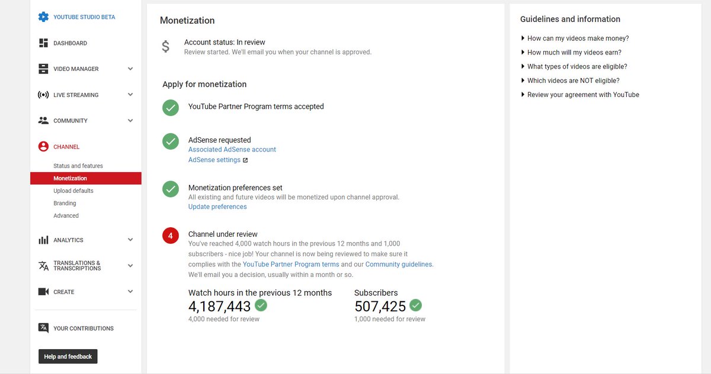
Task: Click the Community people icon
Action: coord(43,121)
